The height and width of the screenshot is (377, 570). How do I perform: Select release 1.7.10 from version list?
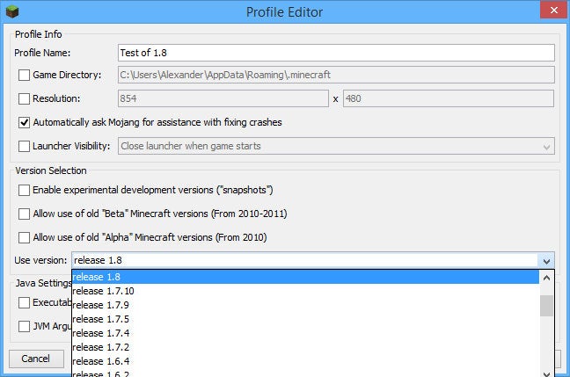pos(104,291)
